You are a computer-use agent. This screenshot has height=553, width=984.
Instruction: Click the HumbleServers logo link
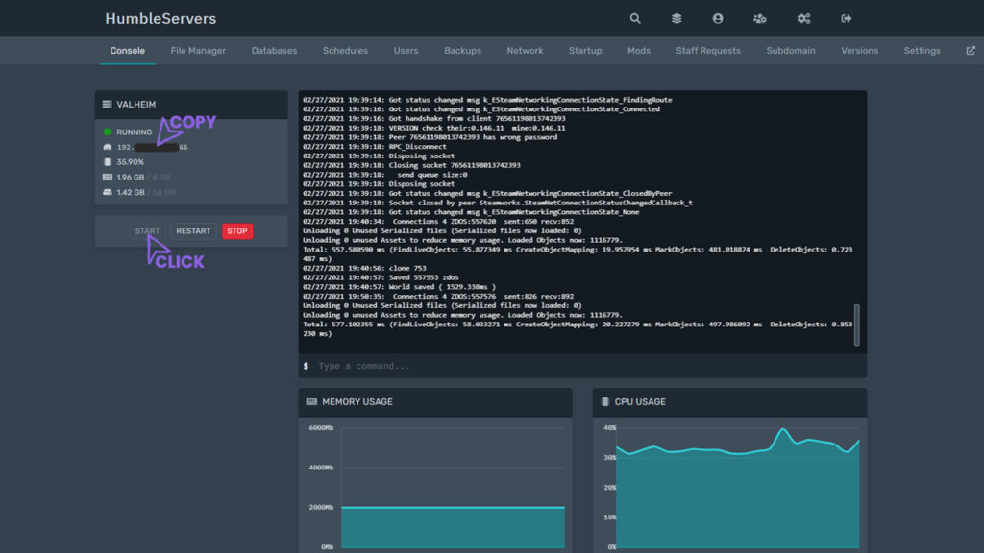click(x=160, y=19)
